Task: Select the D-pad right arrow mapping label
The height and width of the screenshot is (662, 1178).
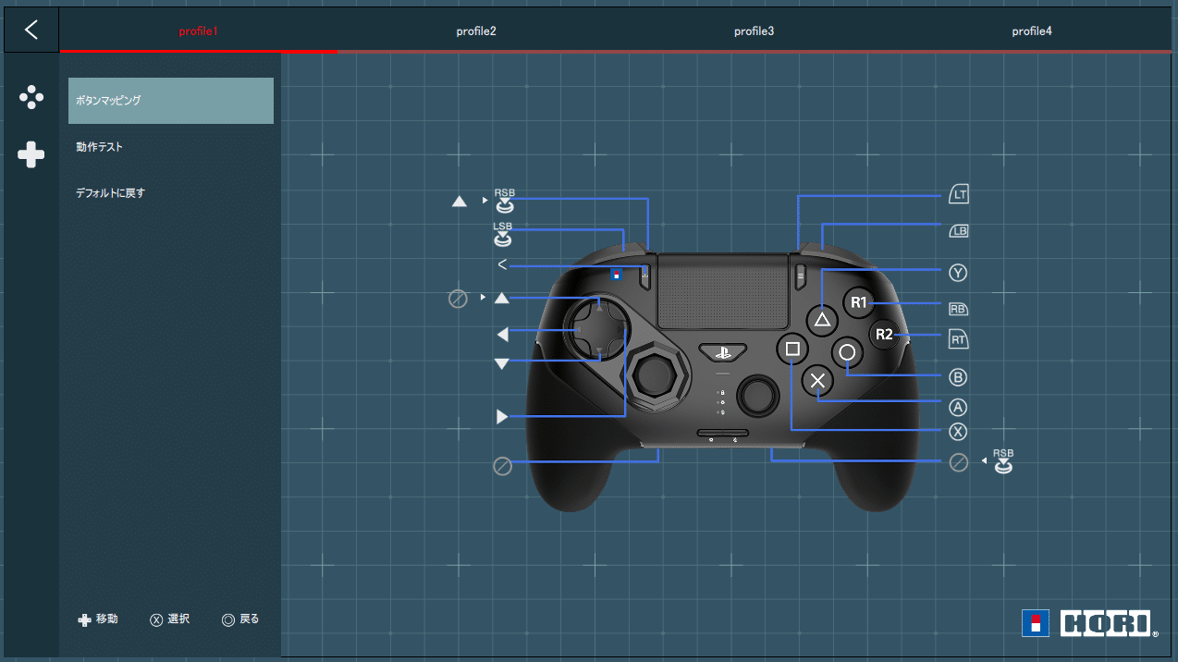Action: [502, 417]
